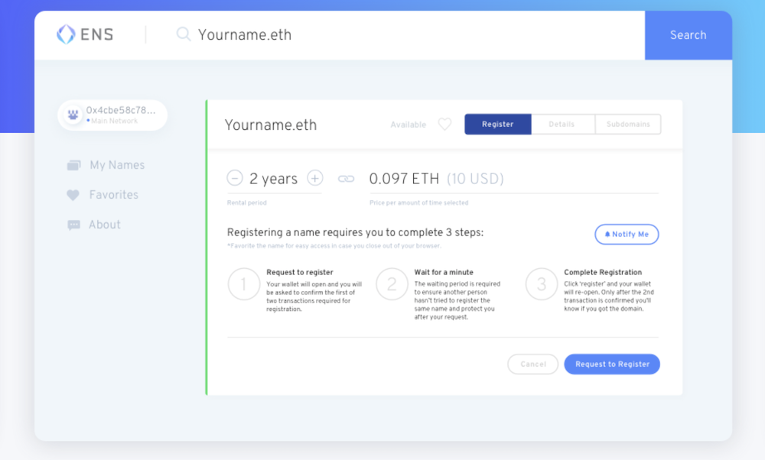Screen dimensions: 765x460
Task: Click the chain link icon beside price
Action: [x=346, y=179]
